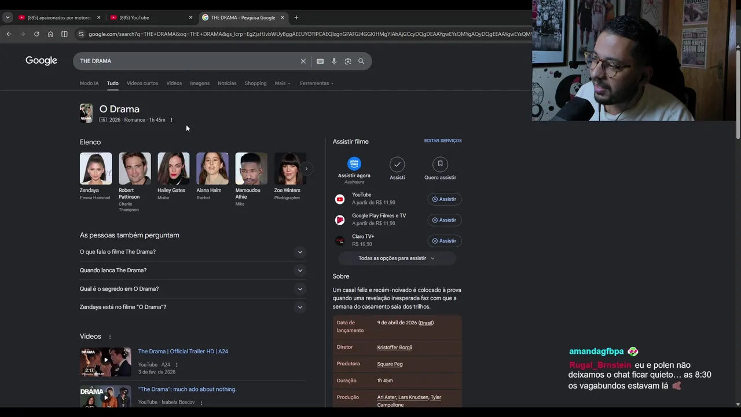Open the Ferramentas dropdown
The image size is (741, 417).
pos(317,83)
